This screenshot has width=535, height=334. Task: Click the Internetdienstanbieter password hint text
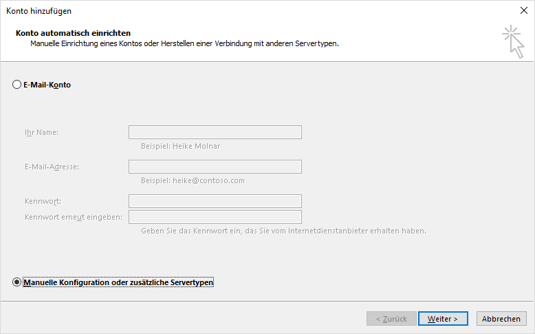(x=283, y=231)
